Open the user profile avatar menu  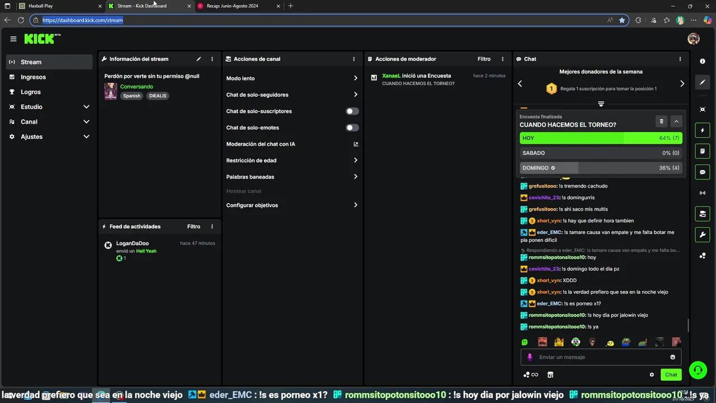point(694,39)
